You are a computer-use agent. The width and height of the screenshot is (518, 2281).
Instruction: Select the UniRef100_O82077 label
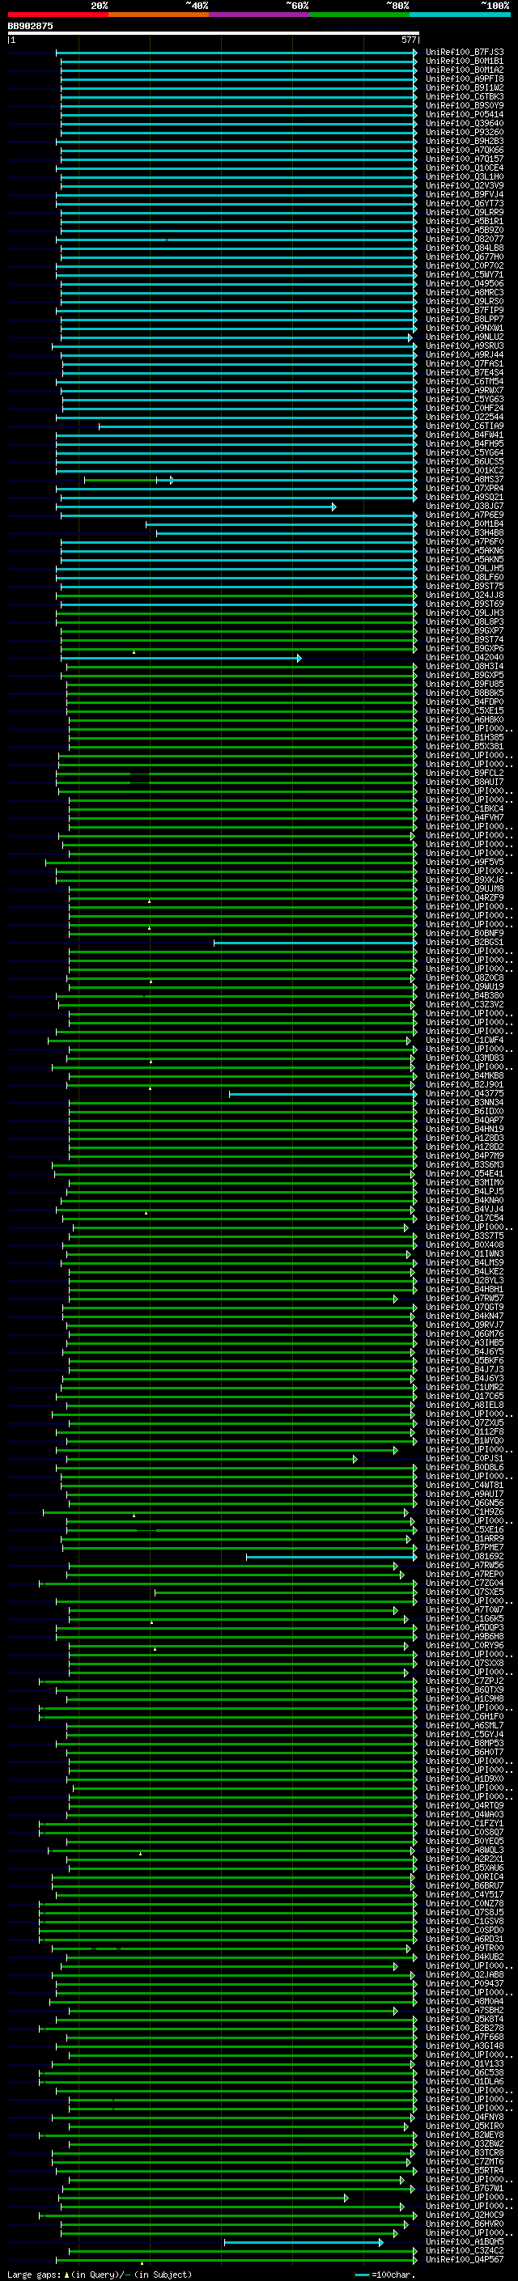(464, 239)
